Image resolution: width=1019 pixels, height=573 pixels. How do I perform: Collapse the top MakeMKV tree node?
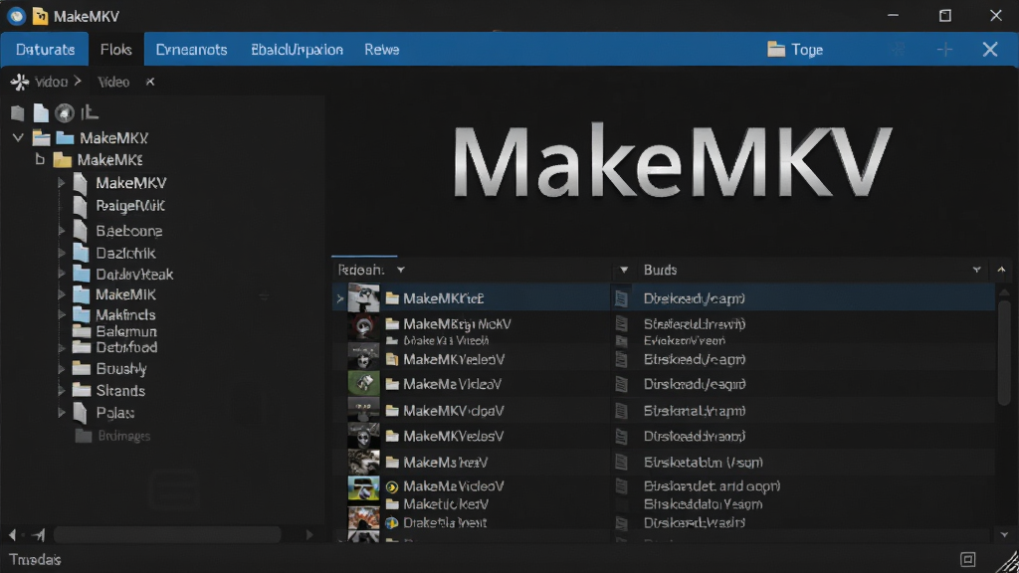click(x=18, y=137)
